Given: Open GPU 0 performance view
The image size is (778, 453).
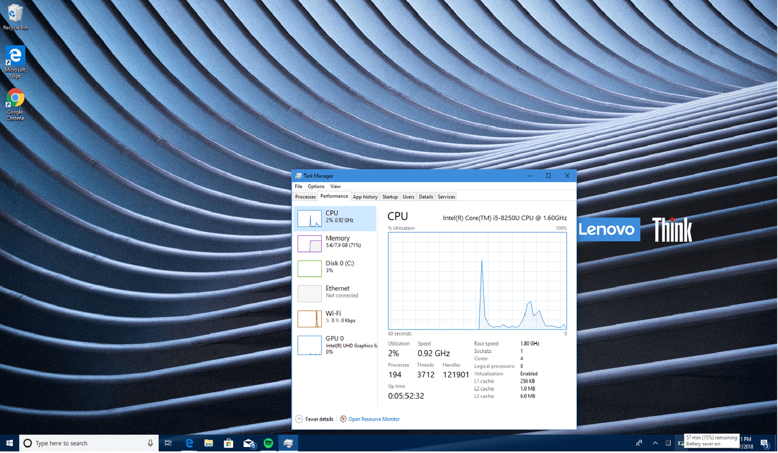Looking at the screenshot, I should 335,344.
